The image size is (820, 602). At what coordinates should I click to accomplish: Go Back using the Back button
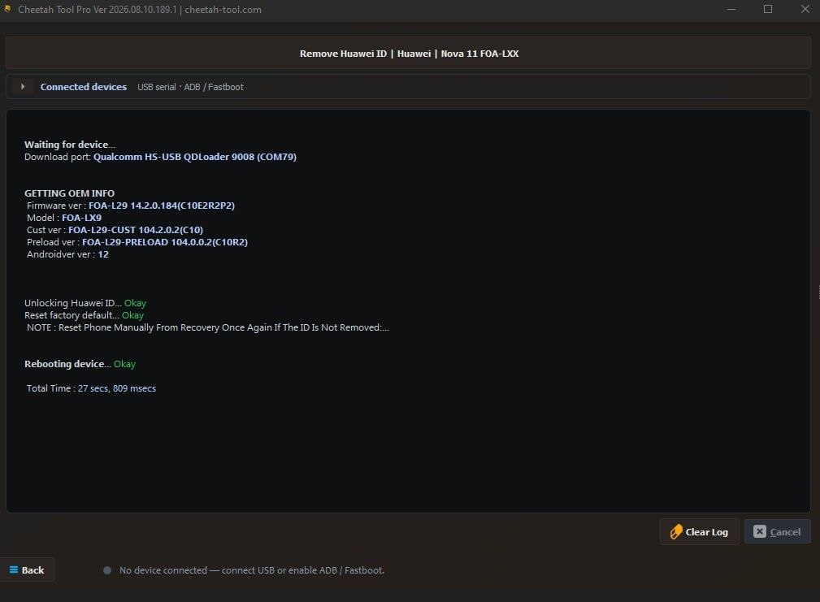point(27,570)
